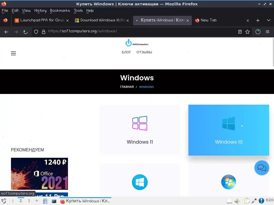Click the removable drive tray icon

pos(229,201)
